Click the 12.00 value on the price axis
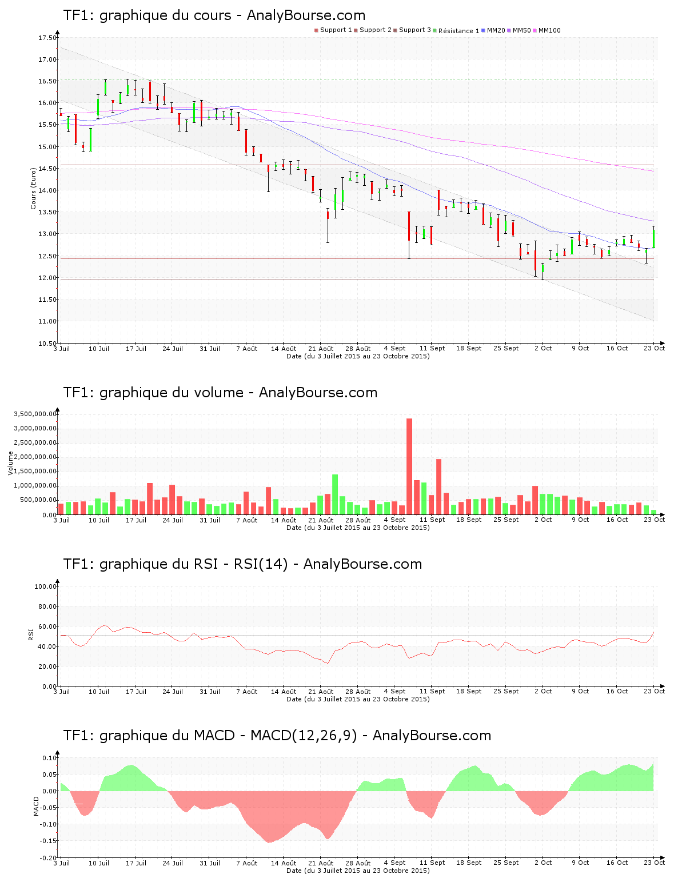The image size is (686, 886). point(47,278)
